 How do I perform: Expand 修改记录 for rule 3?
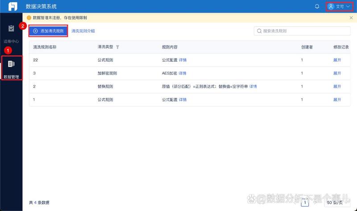coord(337,73)
